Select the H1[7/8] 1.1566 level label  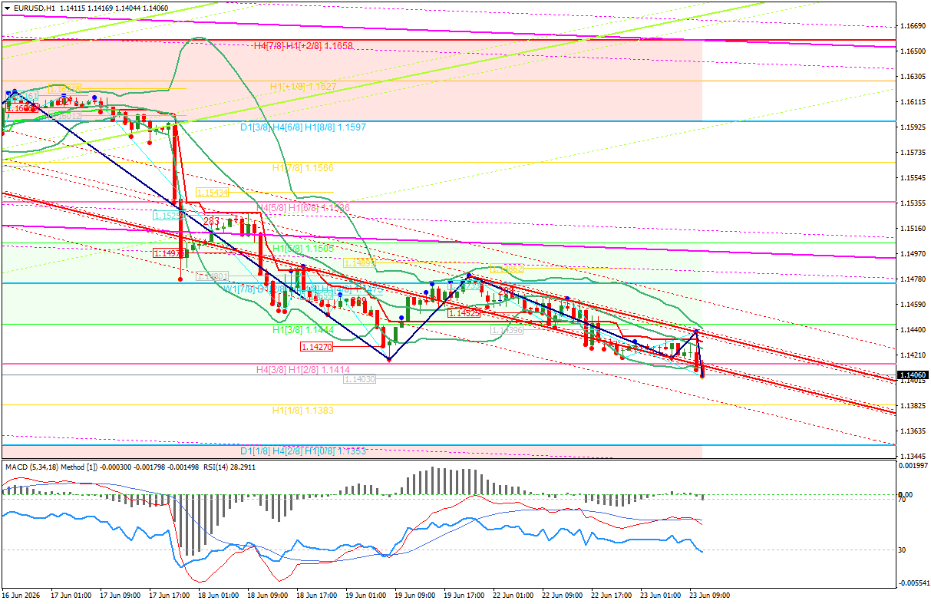point(303,167)
